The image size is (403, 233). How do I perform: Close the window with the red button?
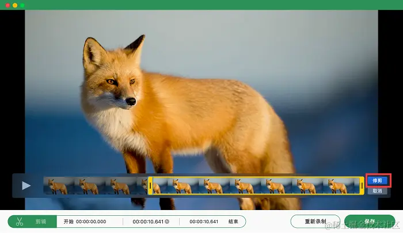pos(7,5)
